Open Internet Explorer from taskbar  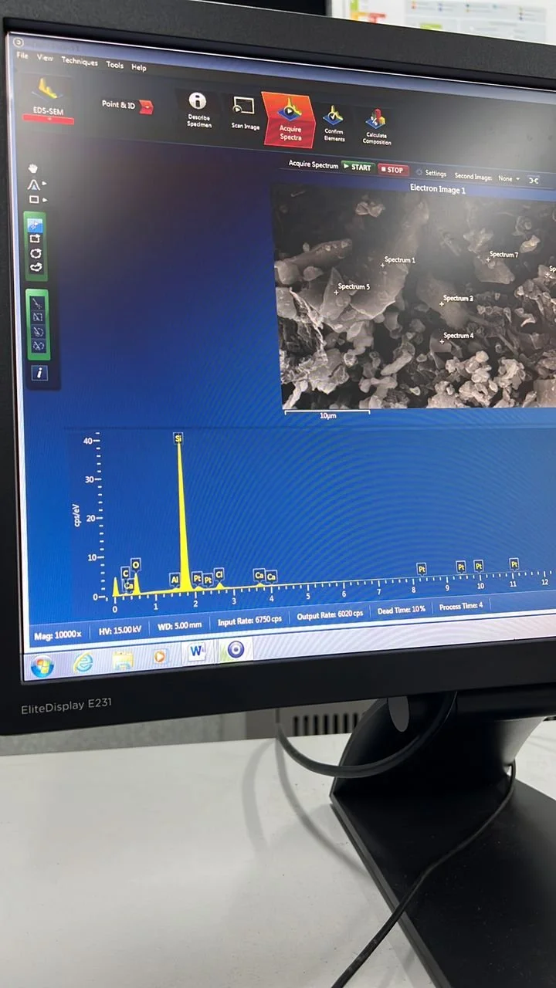point(83,662)
